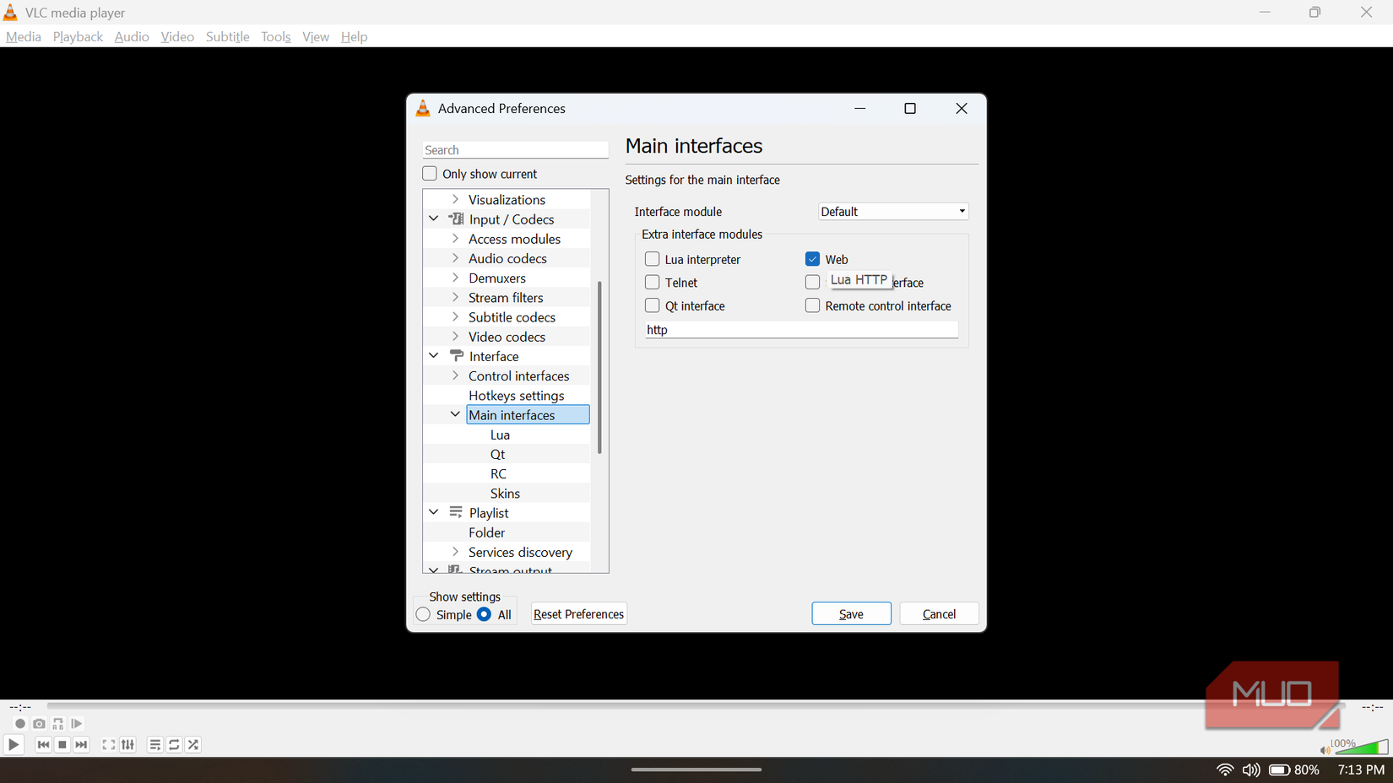The height and width of the screenshot is (783, 1393).
Task: Expand Audio codecs node
Action: [455, 258]
